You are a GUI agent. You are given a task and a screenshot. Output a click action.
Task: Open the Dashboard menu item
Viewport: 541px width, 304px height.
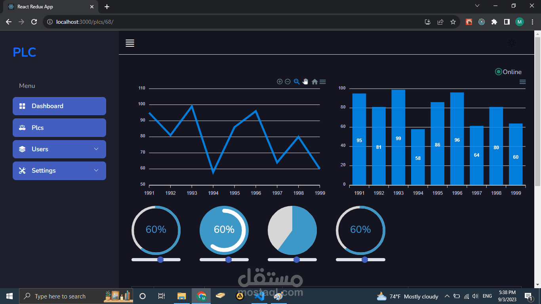(59, 106)
